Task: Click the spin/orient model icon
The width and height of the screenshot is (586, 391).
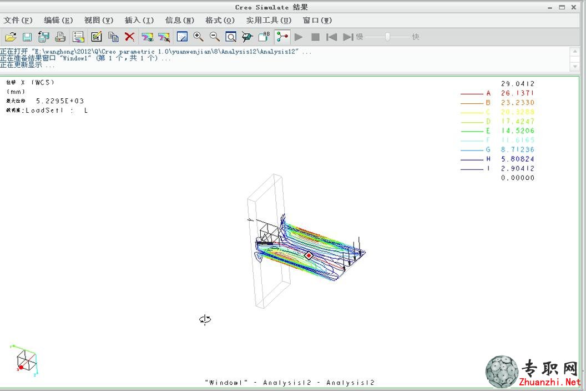Action: point(247,37)
